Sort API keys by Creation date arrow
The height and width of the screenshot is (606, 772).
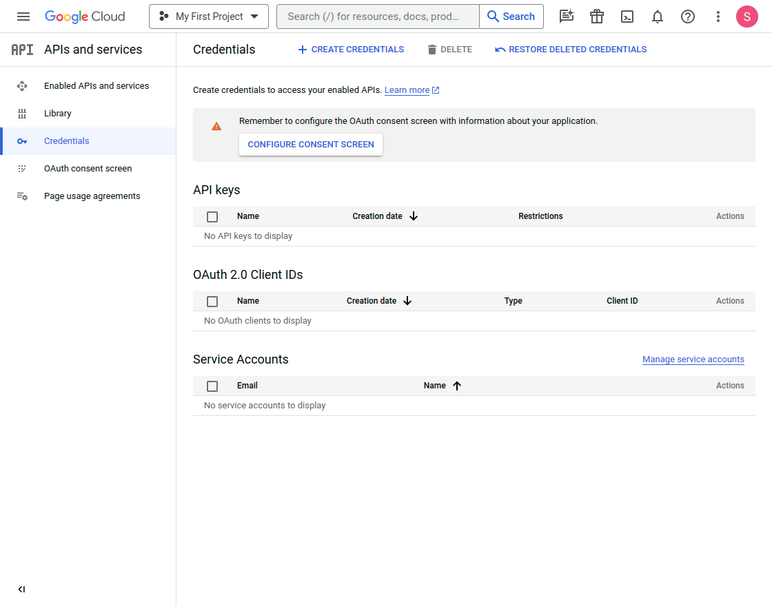[414, 216]
